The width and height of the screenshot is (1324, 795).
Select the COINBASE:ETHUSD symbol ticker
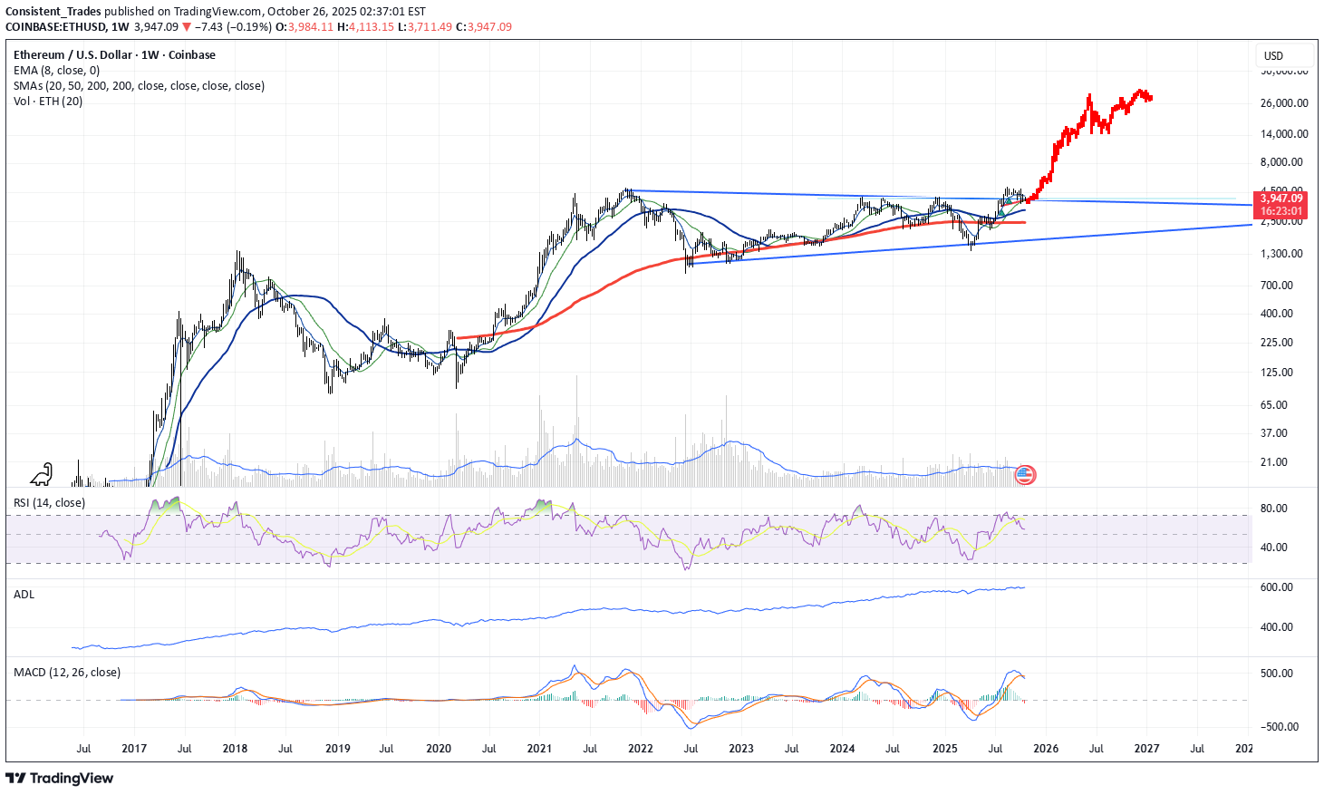point(55,27)
